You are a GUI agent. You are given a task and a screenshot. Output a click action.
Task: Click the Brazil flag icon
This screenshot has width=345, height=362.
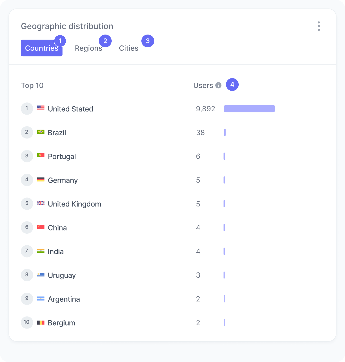pos(41,131)
